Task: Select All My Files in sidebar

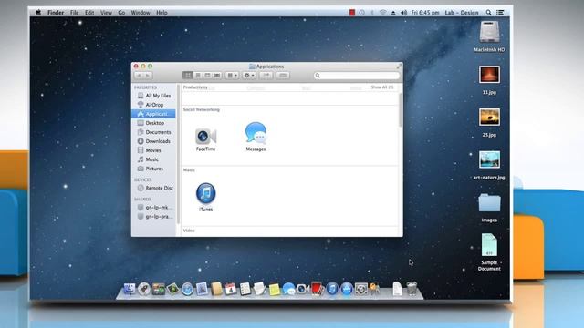Action: [x=154, y=96]
